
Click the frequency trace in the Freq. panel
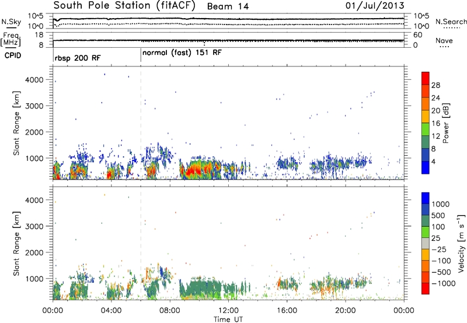pos(228,40)
